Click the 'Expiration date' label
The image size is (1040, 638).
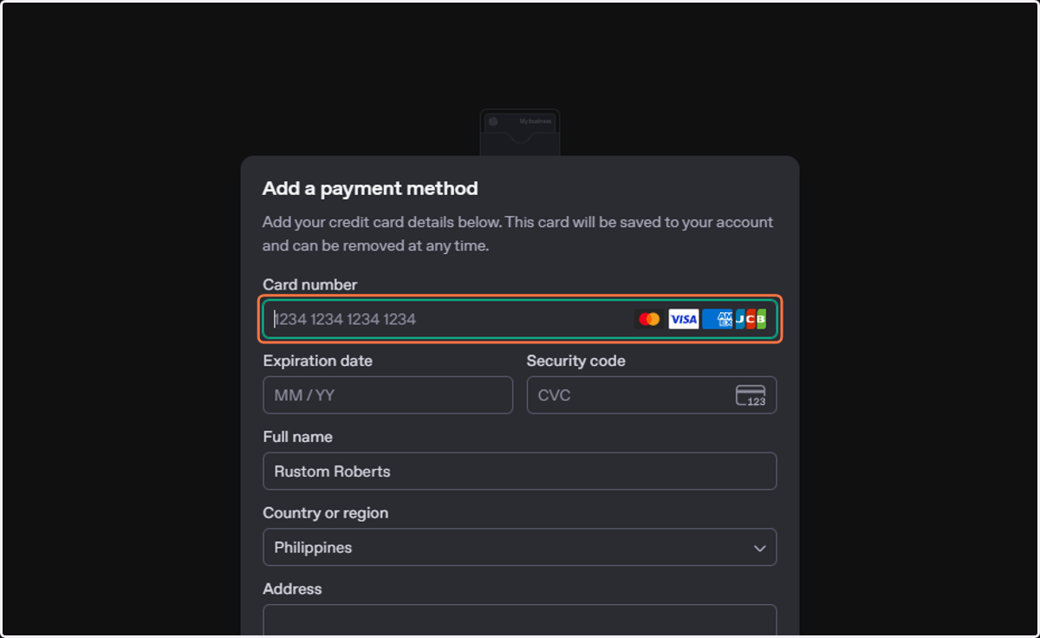(x=318, y=361)
